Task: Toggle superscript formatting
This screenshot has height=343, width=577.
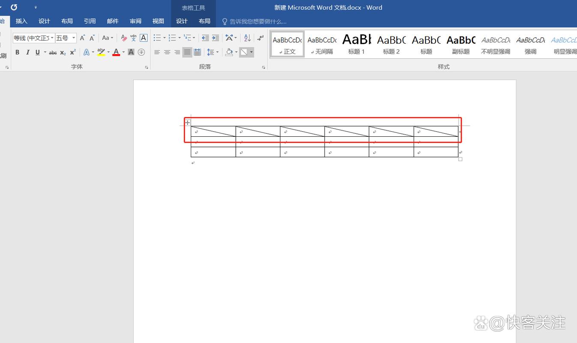Action: (x=73, y=52)
